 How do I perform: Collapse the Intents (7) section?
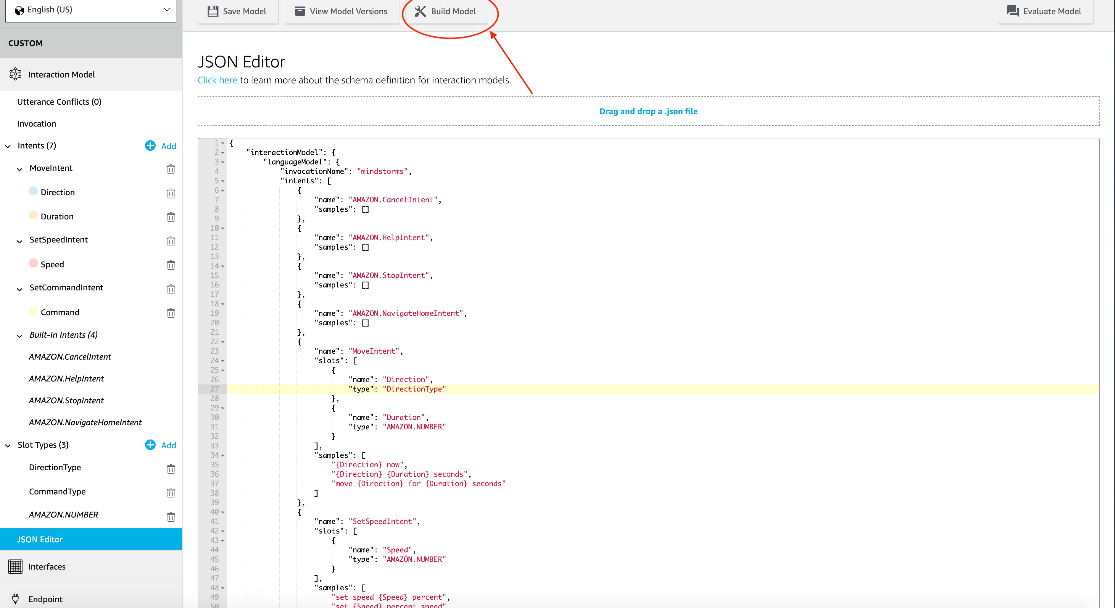(x=8, y=146)
